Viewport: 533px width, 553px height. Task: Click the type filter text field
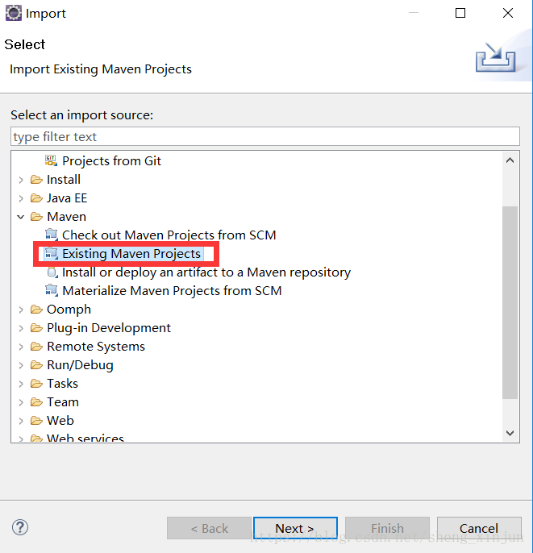265,136
